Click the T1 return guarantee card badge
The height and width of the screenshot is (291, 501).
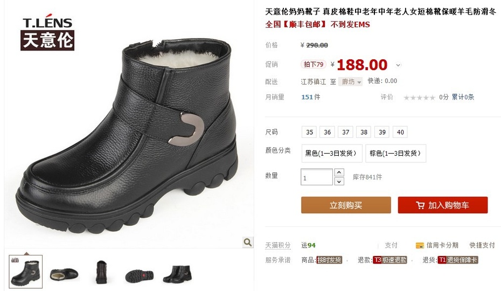pos(458,260)
